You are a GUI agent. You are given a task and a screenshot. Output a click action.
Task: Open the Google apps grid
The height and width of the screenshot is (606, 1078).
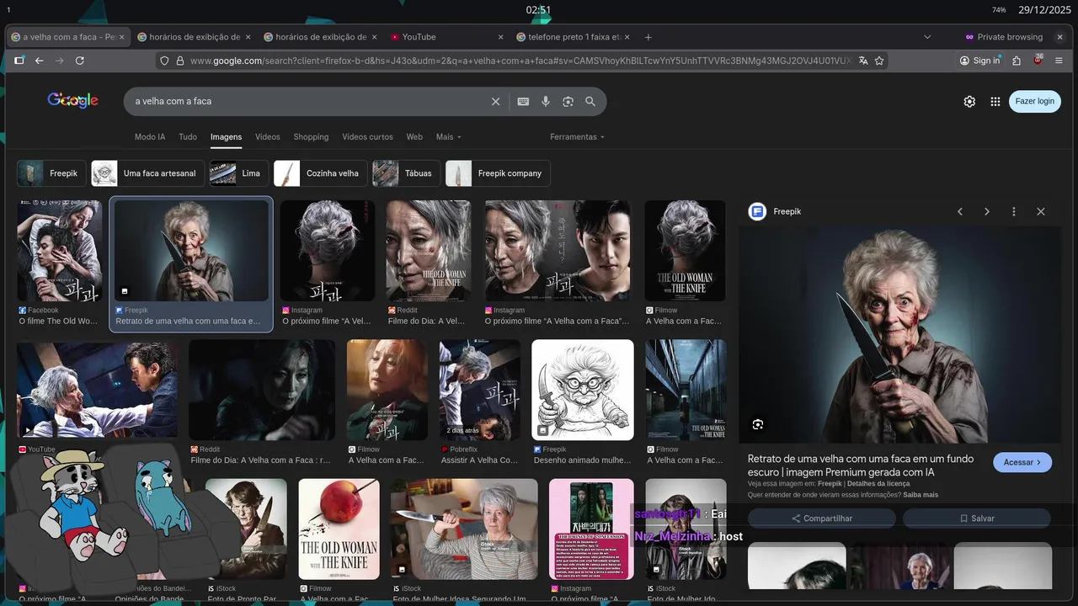tap(995, 101)
